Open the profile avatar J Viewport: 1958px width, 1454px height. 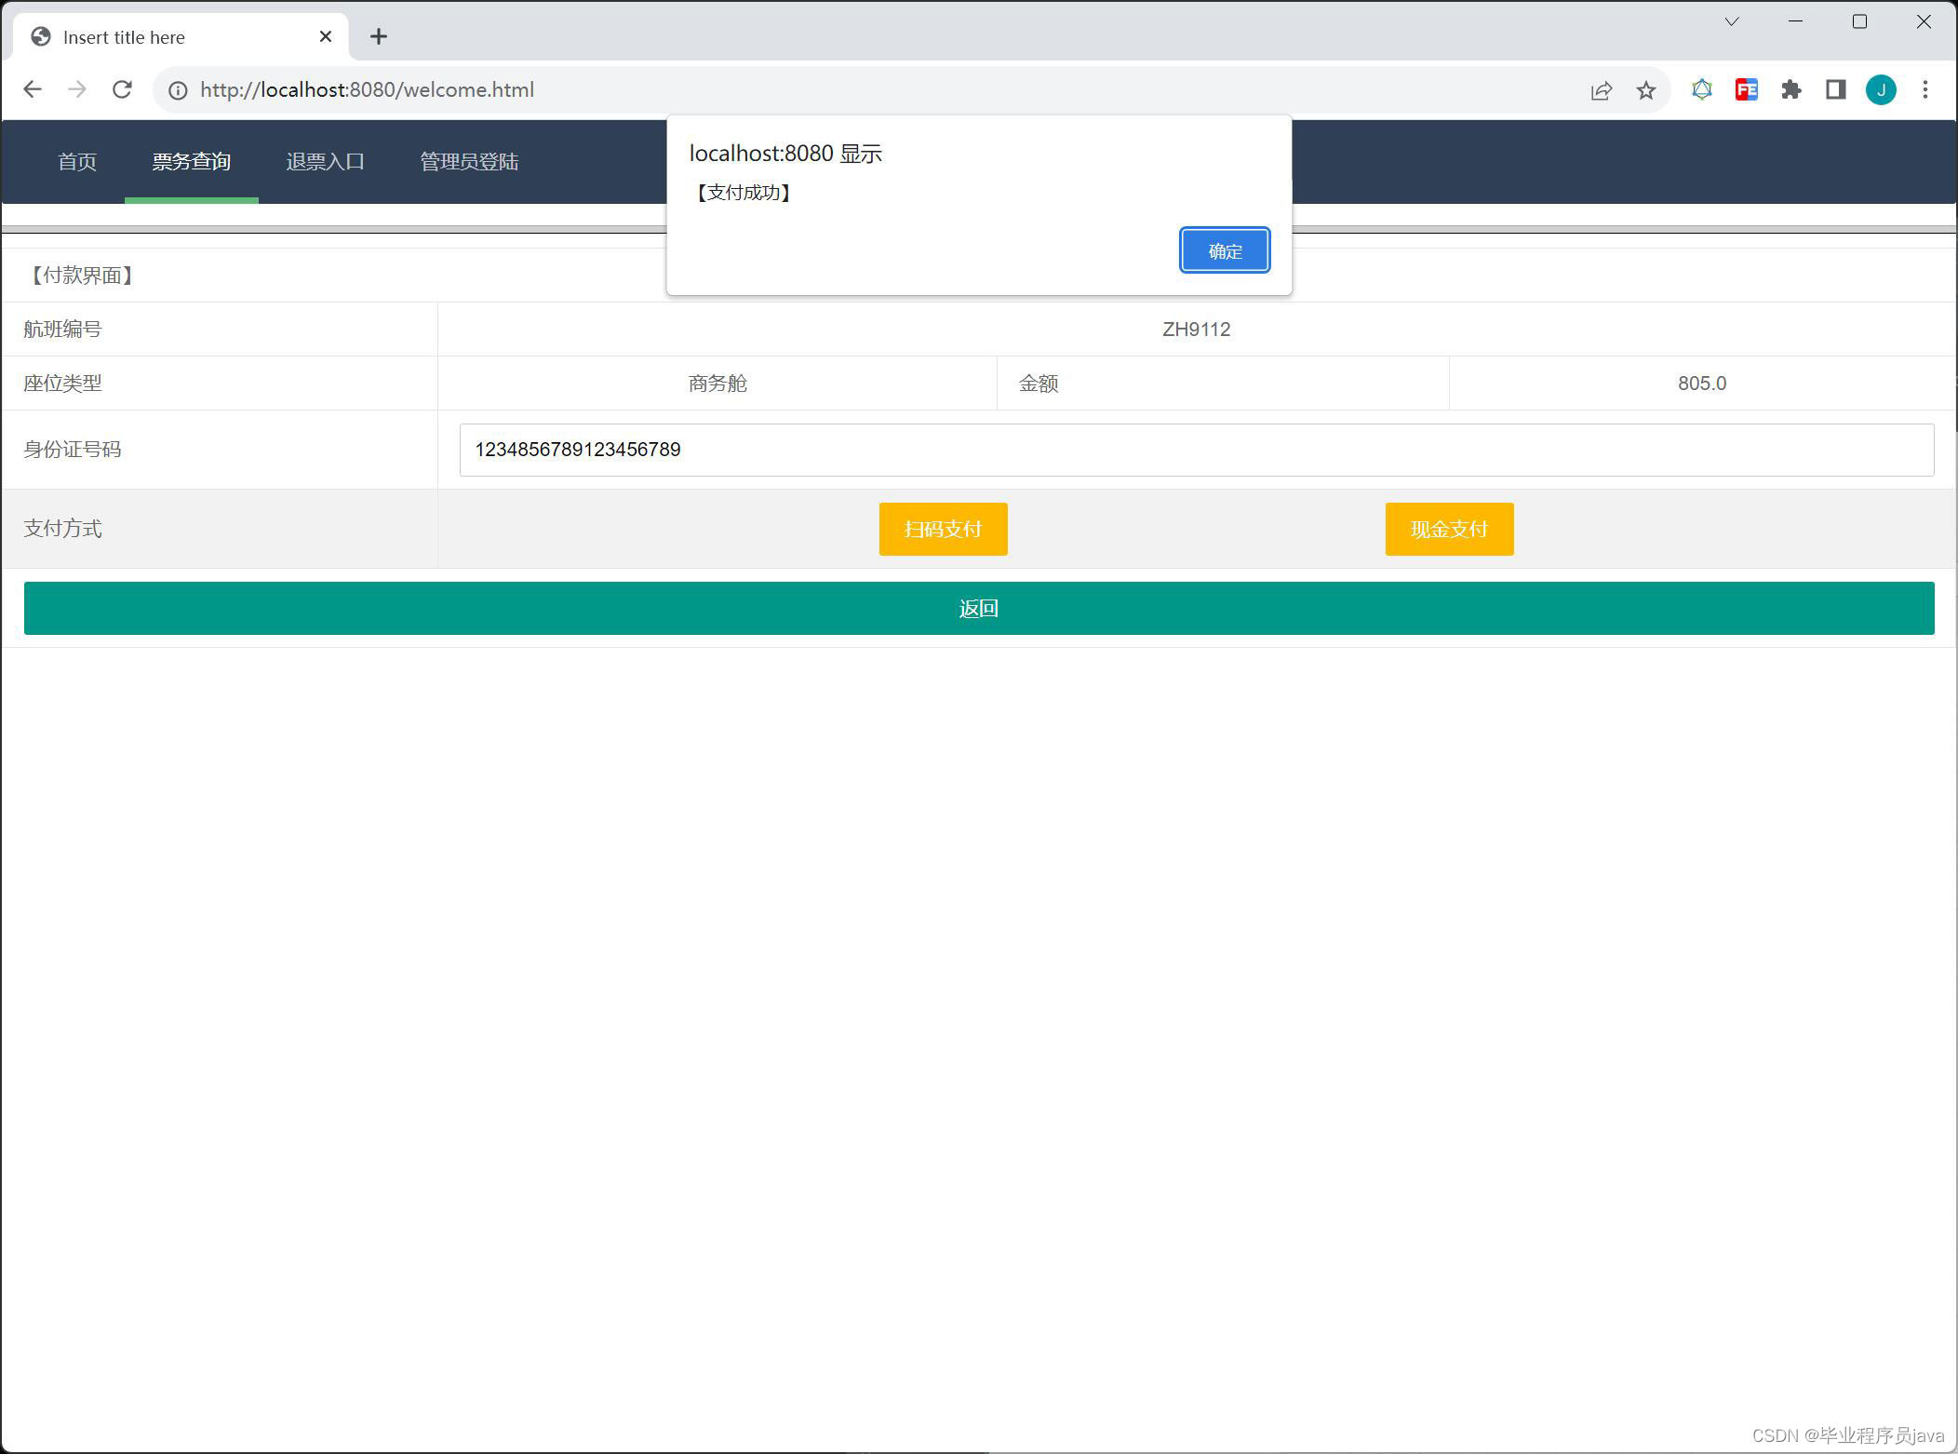1881,89
